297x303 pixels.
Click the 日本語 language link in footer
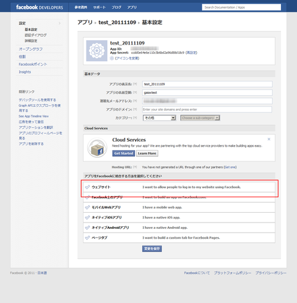click(42, 273)
